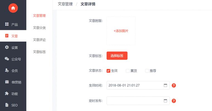This screenshot has width=212, height=111.
Task: Click help icon beside 定时发布
Action: [174, 101]
